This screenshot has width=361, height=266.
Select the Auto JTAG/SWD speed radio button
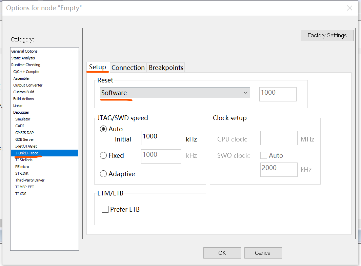point(104,129)
